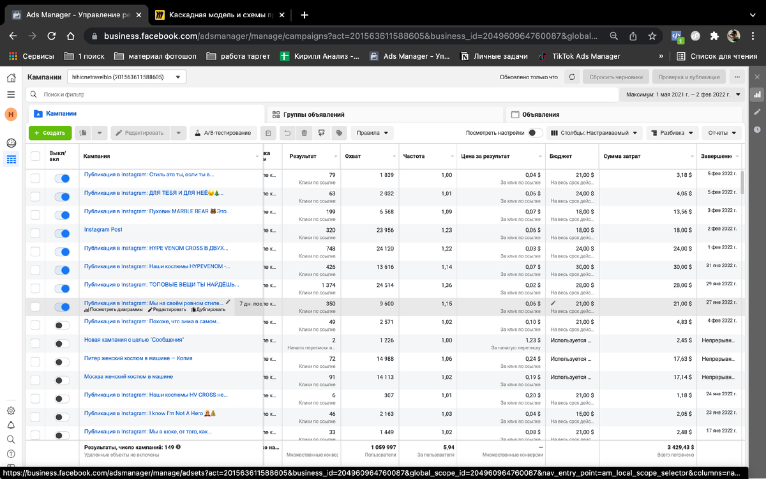Click the undo arrow in toolbar
Screen dimensions: 766x479
[288, 133]
